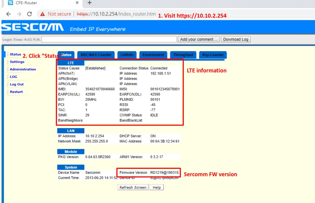Image resolution: width=315 pixels, height=203 pixels.
Task: Click the Status bullet icon in the sidebar
Action: 7,54
